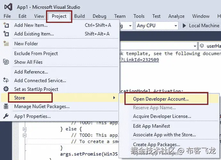Click the App1 Properties wrench icon

pyautogui.click(x=6, y=116)
